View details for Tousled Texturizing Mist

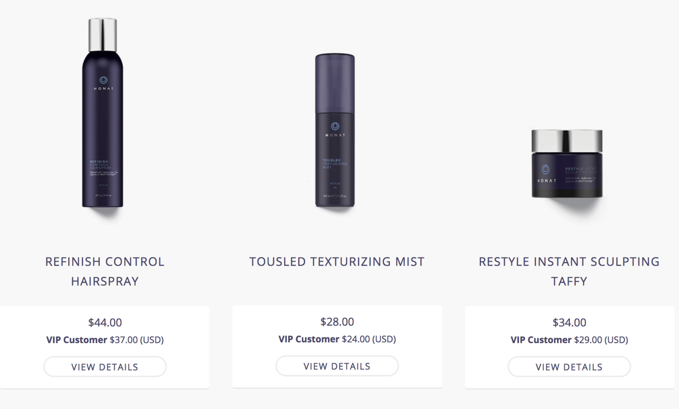[x=337, y=366]
